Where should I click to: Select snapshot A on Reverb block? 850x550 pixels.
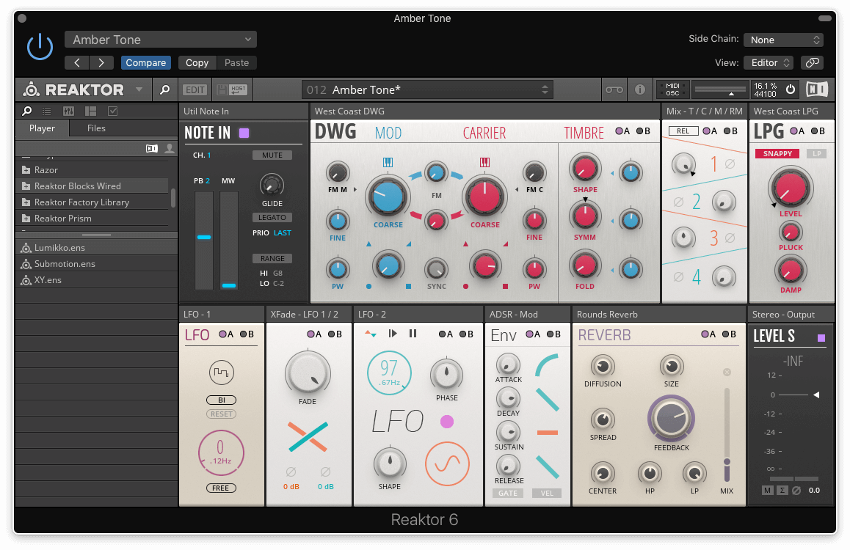point(708,334)
